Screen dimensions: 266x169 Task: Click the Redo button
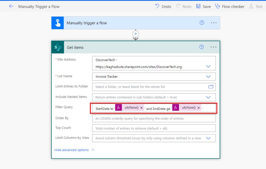pos(184,6)
